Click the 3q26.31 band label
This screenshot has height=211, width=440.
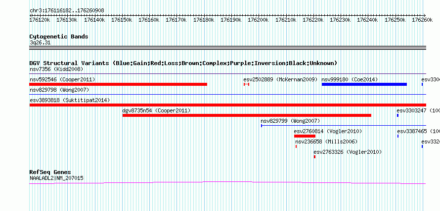tap(40, 43)
